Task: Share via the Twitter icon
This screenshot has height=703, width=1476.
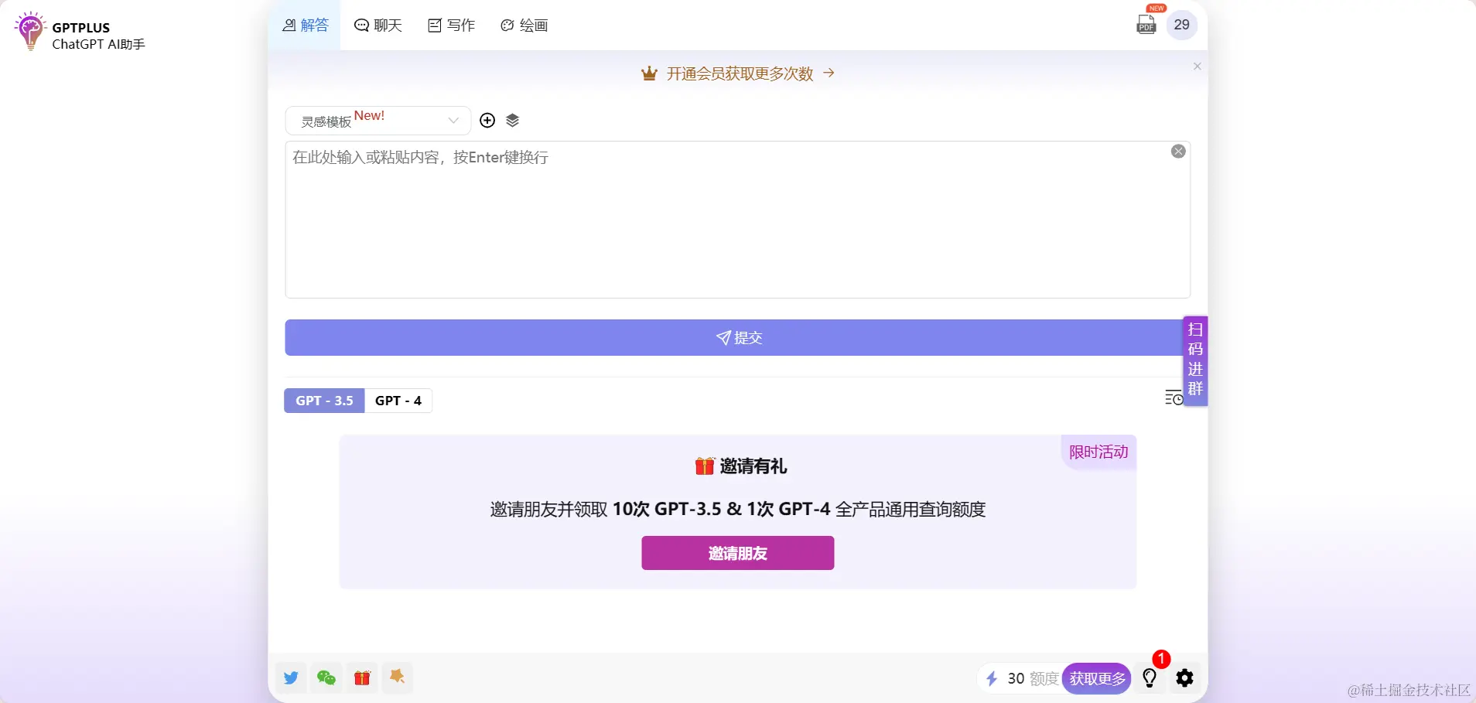Action: 291,678
